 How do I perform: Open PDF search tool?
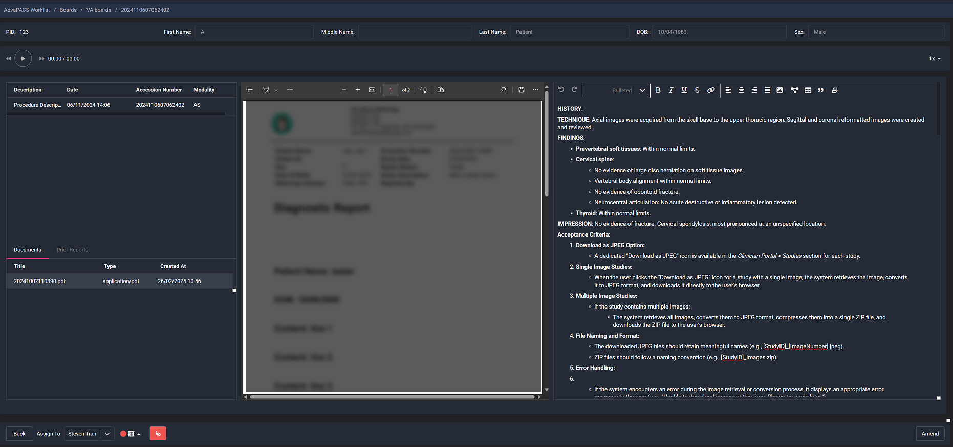pyautogui.click(x=504, y=90)
